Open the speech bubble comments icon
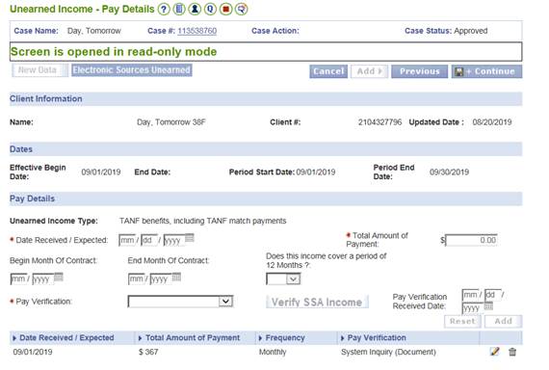The height and width of the screenshot is (370, 549). click(x=241, y=9)
